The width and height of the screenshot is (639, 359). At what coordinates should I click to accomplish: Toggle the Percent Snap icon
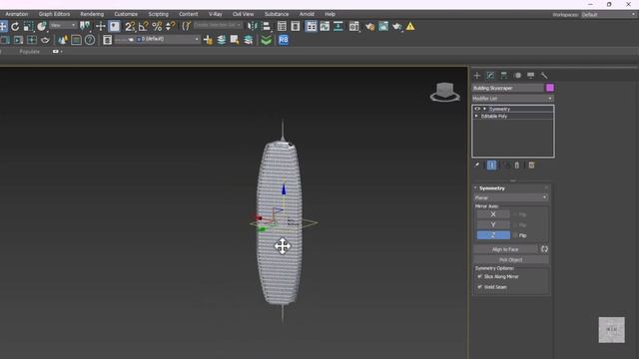click(x=157, y=27)
